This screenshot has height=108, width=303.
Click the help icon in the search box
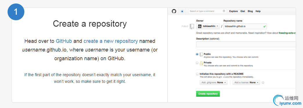point(224,11)
